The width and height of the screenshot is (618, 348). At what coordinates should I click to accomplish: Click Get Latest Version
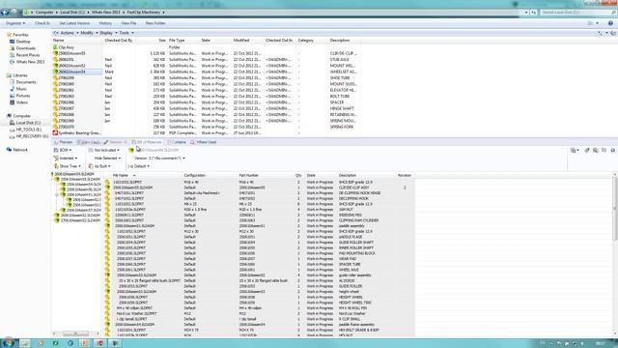pos(74,23)
